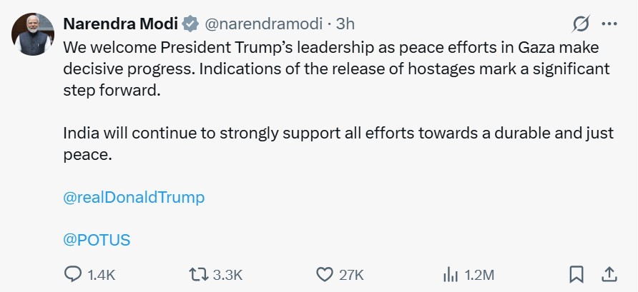Bookmark this tweet

(576, 274)
